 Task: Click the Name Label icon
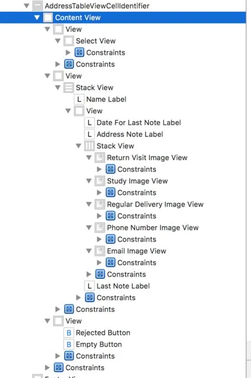79,99
